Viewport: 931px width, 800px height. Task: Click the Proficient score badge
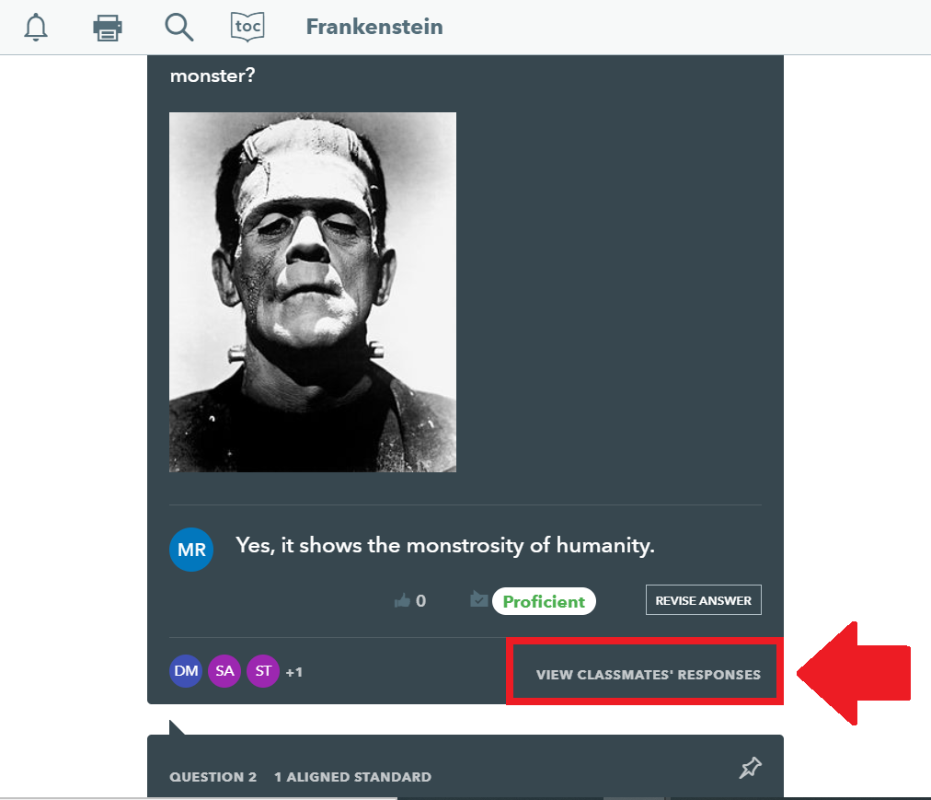click(x=544, y=601)
